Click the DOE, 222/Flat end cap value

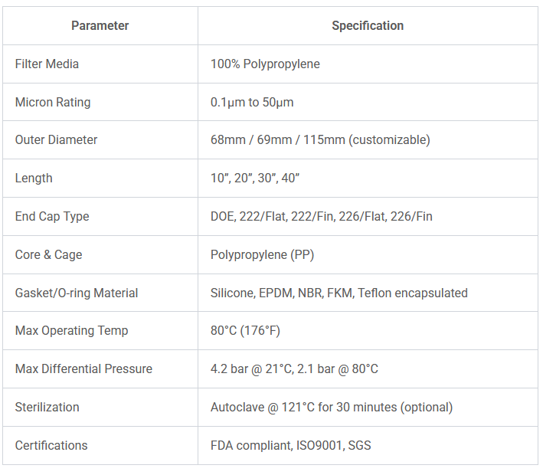[x=321, y=217]
